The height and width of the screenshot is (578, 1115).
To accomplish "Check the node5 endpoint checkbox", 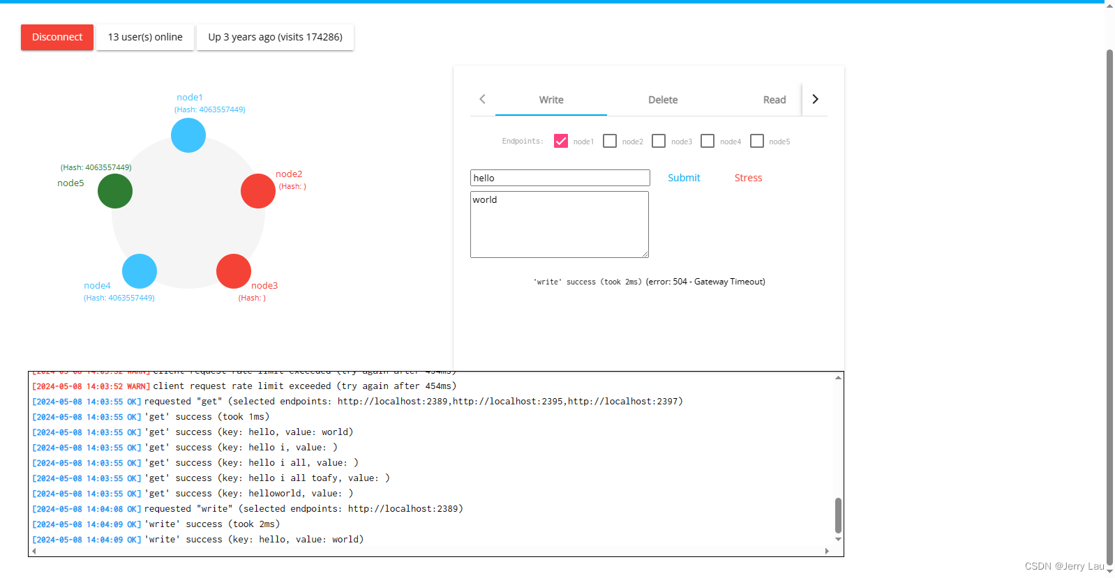I will pos(757,141).
